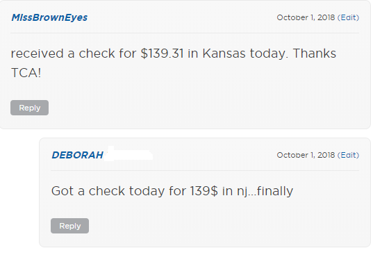Screen dimensions: 373x255
Task: Reply to the MissBrownEyes comment
Action: tap(29, 108)
